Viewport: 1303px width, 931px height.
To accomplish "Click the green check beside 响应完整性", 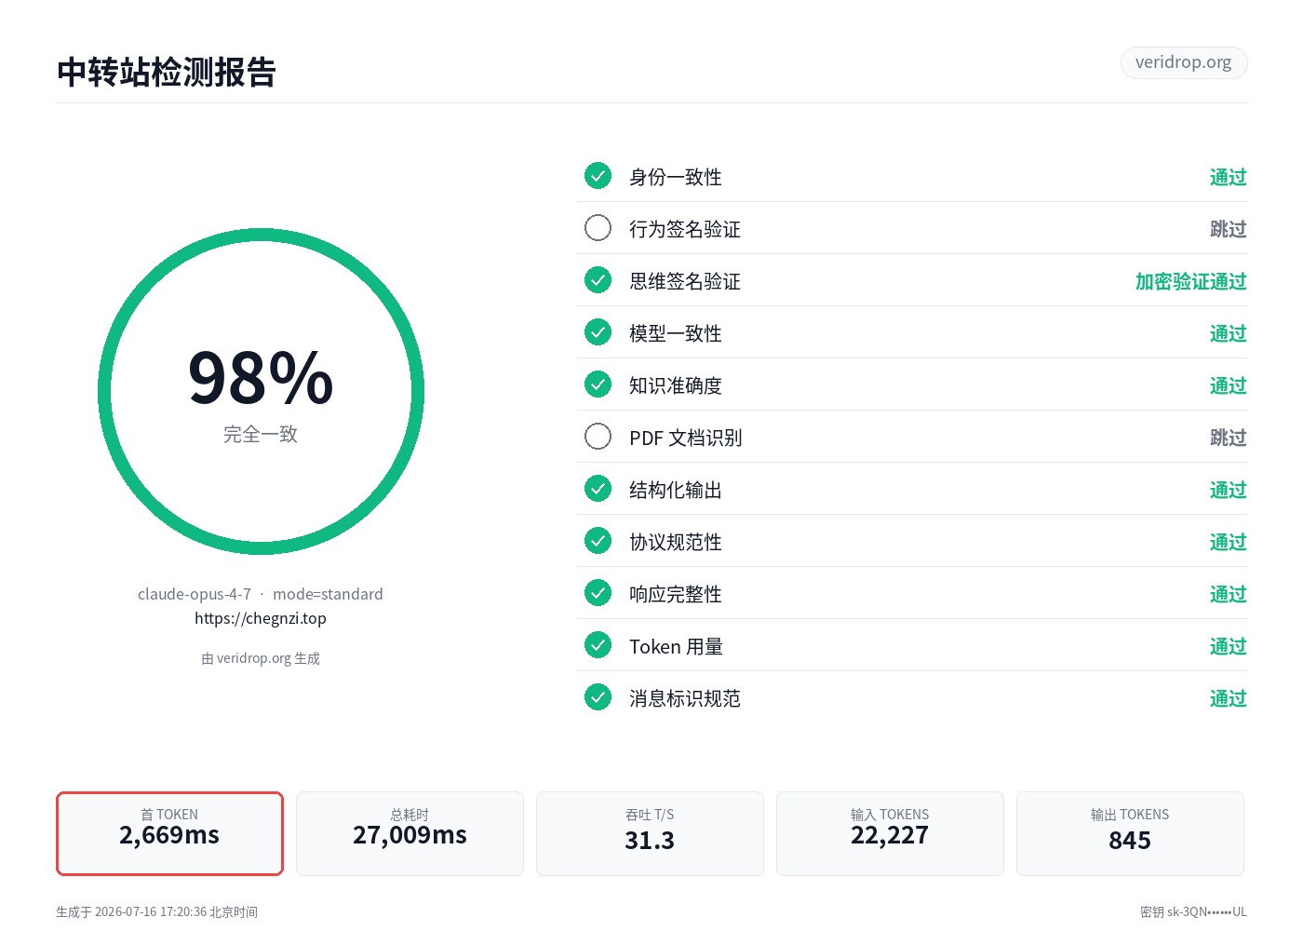I will (598, 593).
